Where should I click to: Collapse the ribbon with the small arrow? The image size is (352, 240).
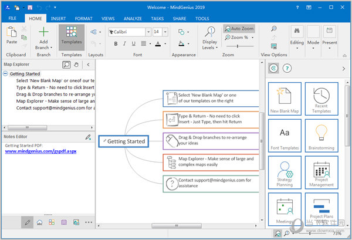[x=344, y=56]
